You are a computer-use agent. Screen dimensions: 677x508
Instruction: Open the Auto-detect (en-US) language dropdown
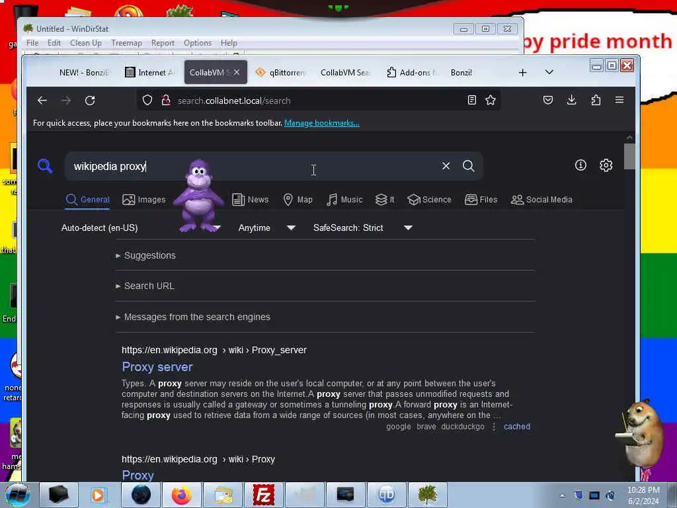[141, 228]
